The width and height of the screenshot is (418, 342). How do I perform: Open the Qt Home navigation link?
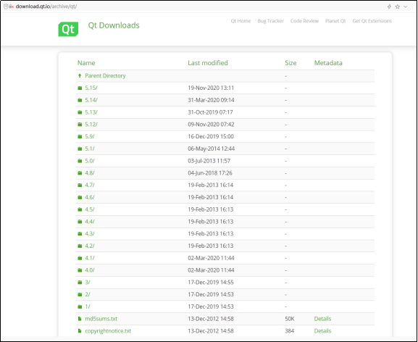click(241, 21)
